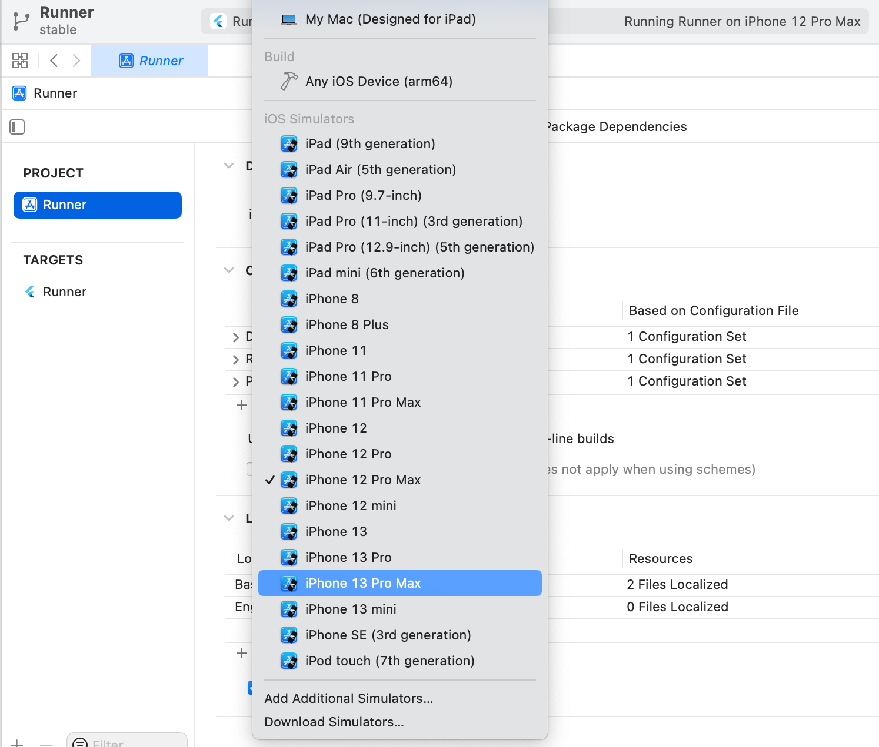Click the Resources column header
This screenshot has width=879, height=747.
click(661, 558)
